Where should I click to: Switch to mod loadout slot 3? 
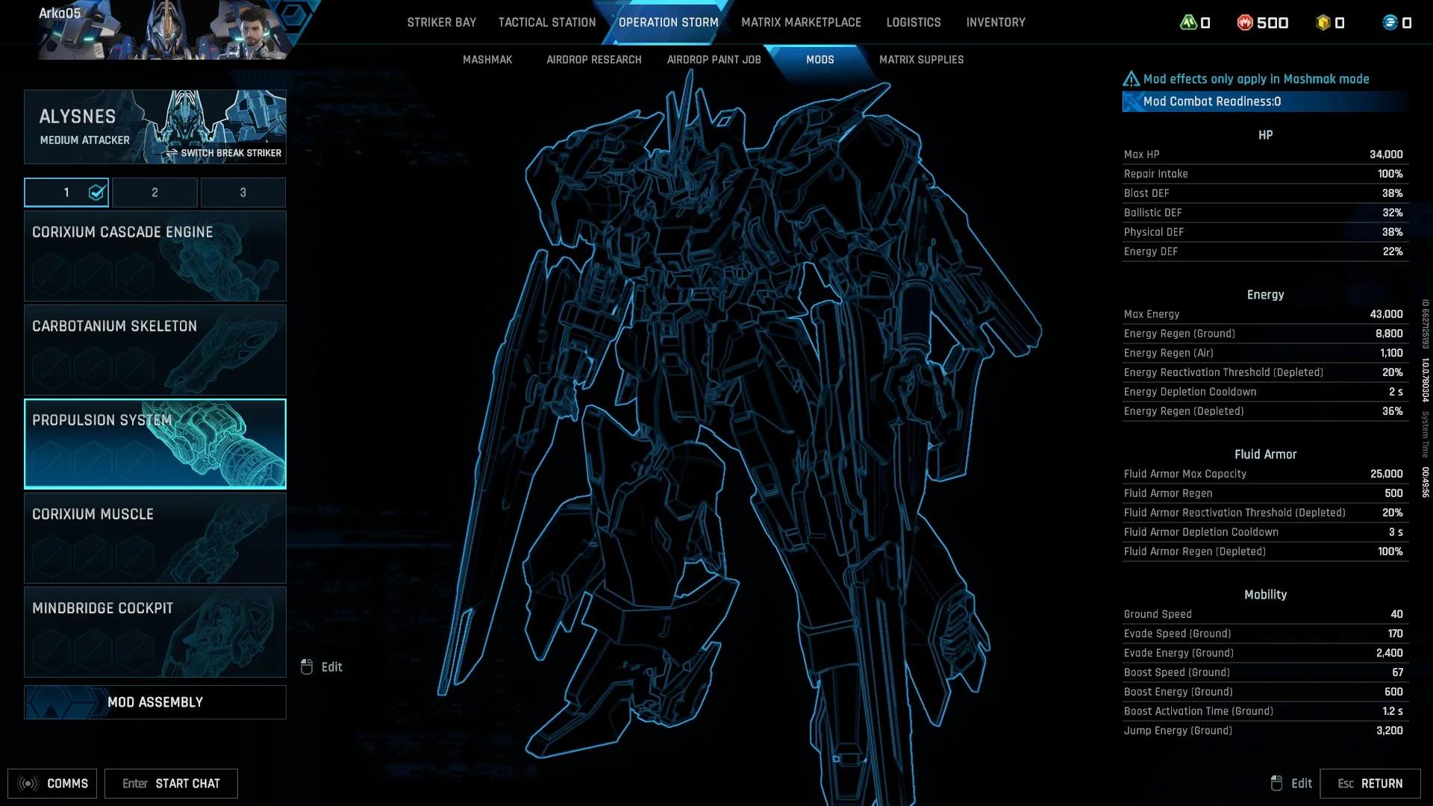pyautogui.click(x=243, y=193)
